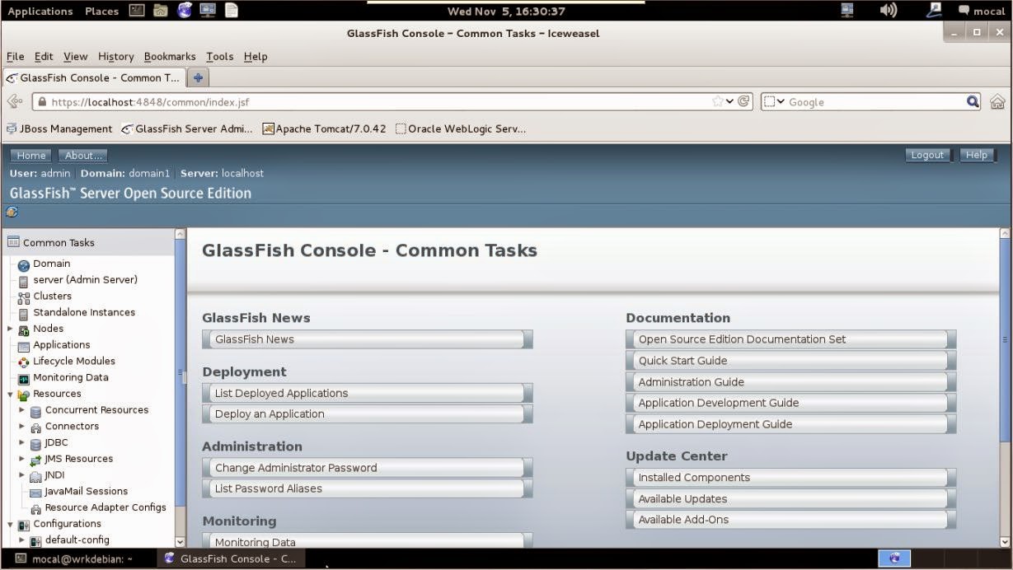
Task: Click the Monitoring Data sidebar icon
Action: (24, 378)
